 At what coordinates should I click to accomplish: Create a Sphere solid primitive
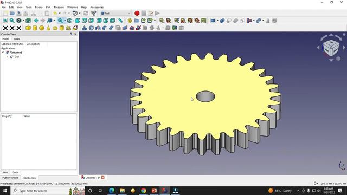pyautogui.click(x=41, y=28)
